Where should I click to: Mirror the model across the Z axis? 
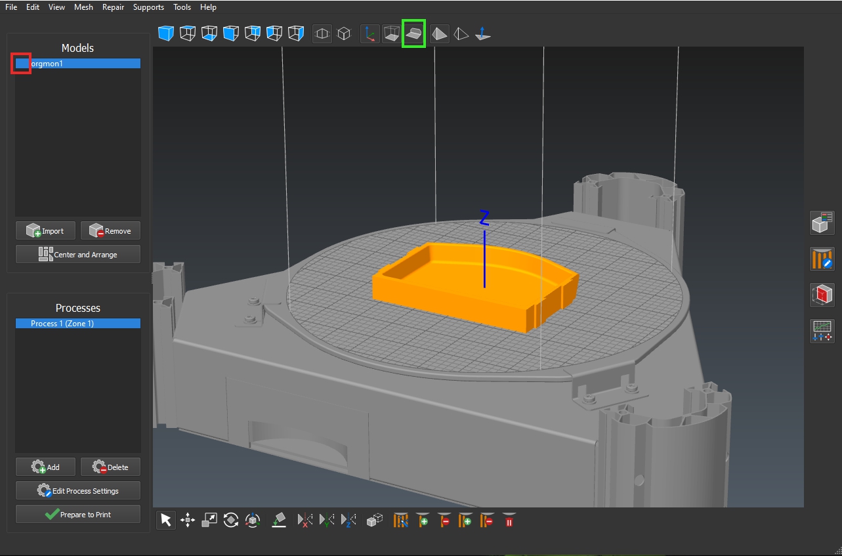348,521
